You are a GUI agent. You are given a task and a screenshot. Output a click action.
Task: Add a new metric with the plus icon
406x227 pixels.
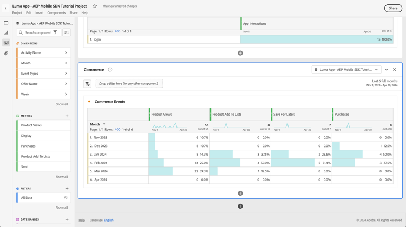(x=67, y=116)
